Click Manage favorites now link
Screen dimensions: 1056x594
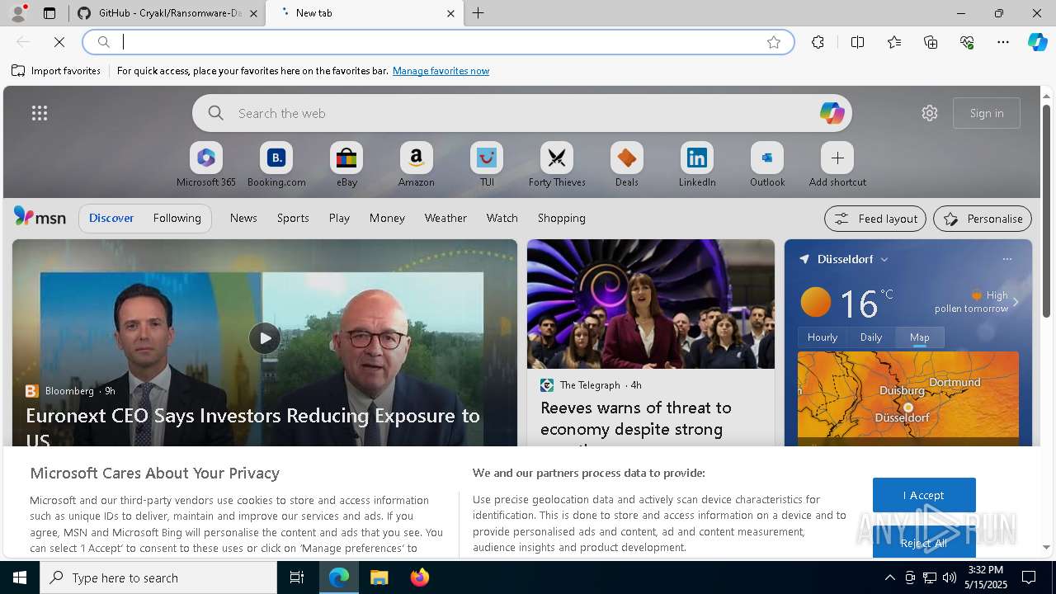coord(441,71)
